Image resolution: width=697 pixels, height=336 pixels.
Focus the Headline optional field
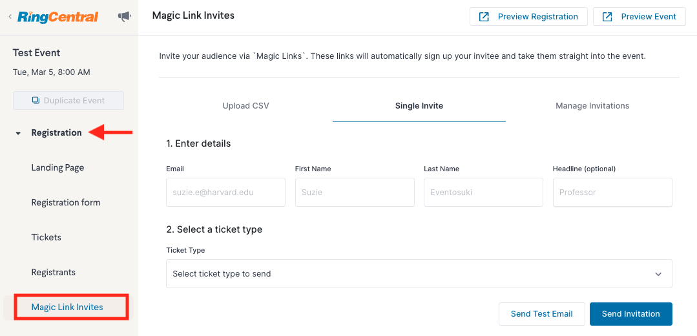(x=612, y=193)
